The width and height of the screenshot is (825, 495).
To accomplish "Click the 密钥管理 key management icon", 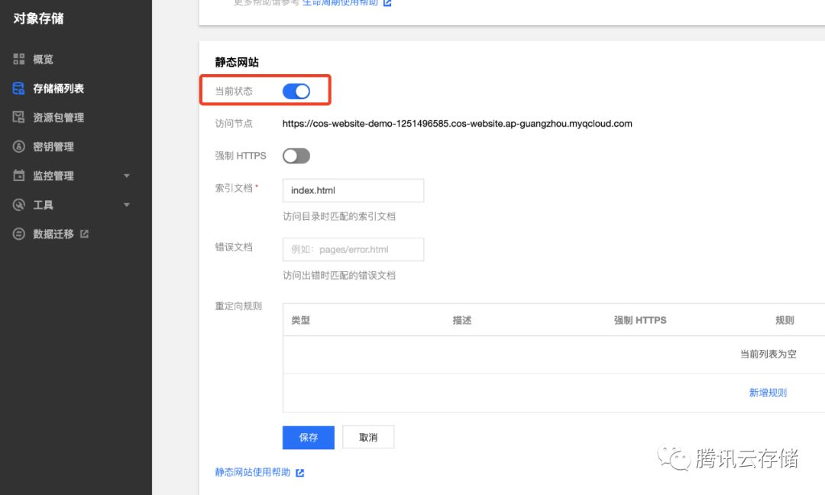I will tap(19, 147).
